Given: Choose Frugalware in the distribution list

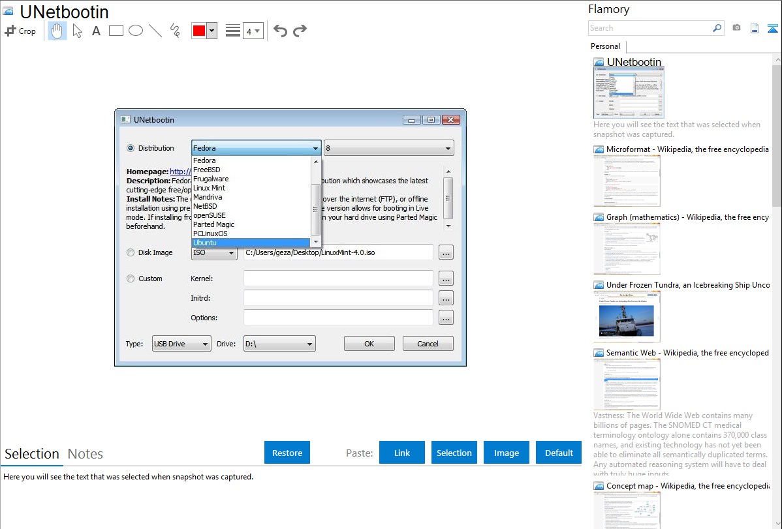Looking at the screenshot, I should point(251,179).
